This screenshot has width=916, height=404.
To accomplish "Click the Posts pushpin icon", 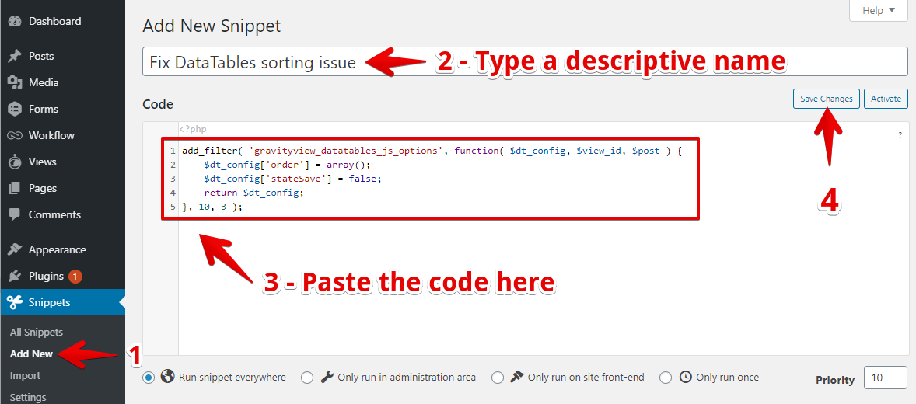I will click(14, 56).
